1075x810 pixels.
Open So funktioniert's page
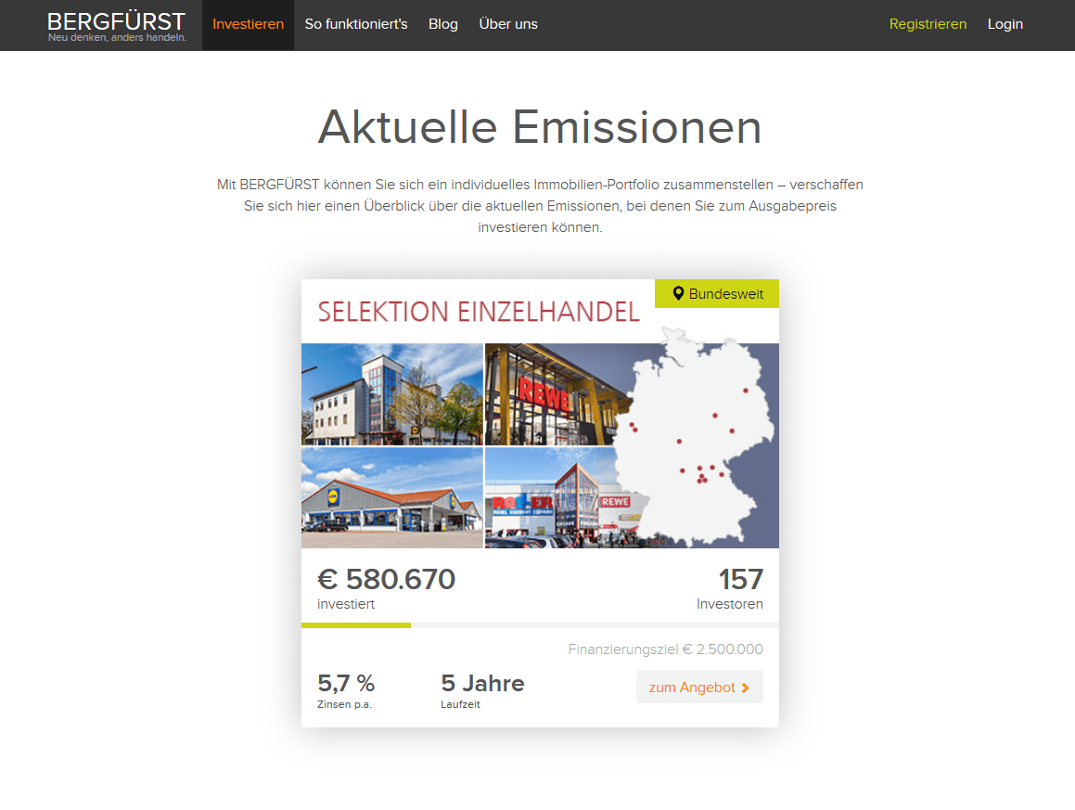click(x=356, y=25)
